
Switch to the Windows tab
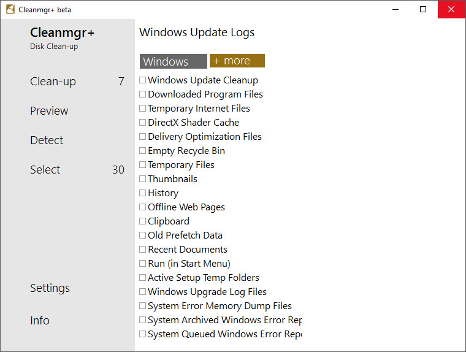[x=173, y=61]
